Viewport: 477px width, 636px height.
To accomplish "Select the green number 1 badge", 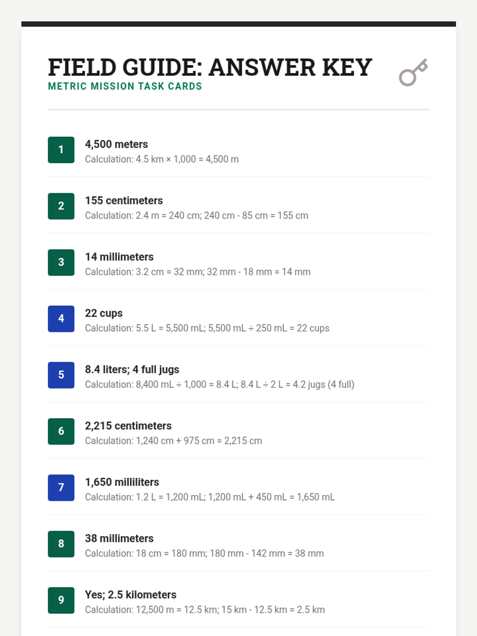I will 61,150.
